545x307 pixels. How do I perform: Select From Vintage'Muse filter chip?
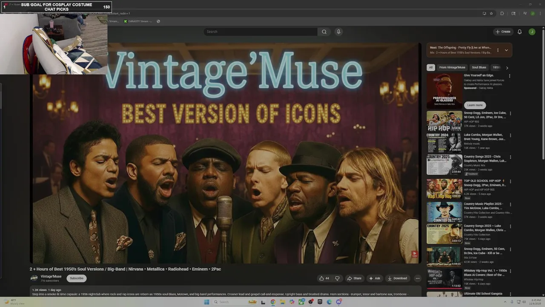coord(452,67)
